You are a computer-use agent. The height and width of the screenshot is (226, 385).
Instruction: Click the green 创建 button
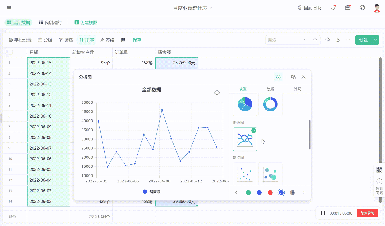[x=364, y=40]
